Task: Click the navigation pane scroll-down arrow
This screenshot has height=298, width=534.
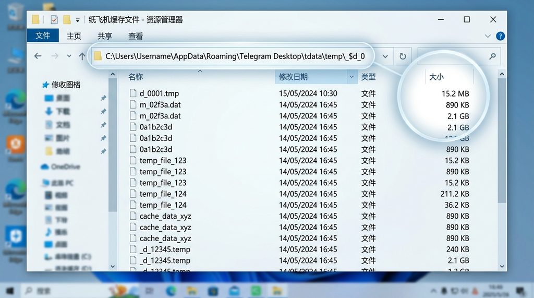Action: click(113, 267)
